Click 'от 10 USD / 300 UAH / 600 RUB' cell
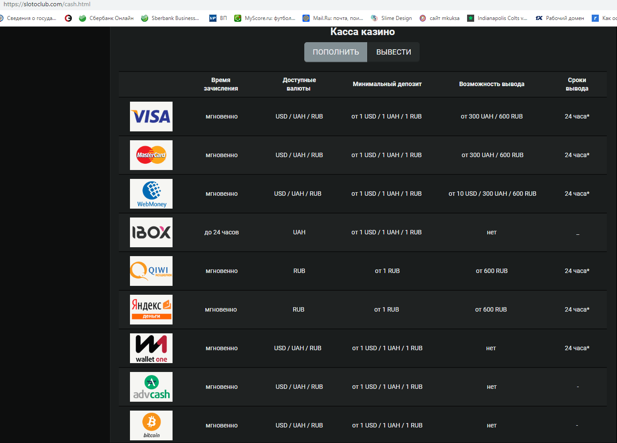Viewport: 617px width, 443px height. click(x=492, y=194)
